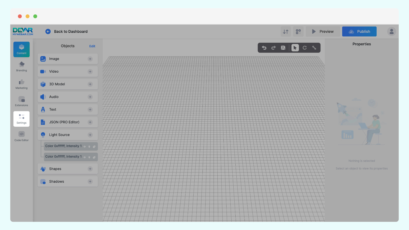Toggle visibility of the second light source
409x230 pixels.
(x=85, y=157)
